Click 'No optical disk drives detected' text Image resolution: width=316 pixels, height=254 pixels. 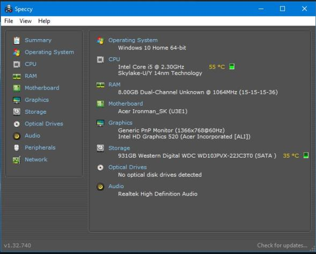click(160, 175)
